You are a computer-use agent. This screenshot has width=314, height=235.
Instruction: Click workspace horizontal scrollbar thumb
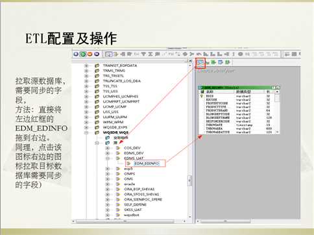tap(226, 221)
